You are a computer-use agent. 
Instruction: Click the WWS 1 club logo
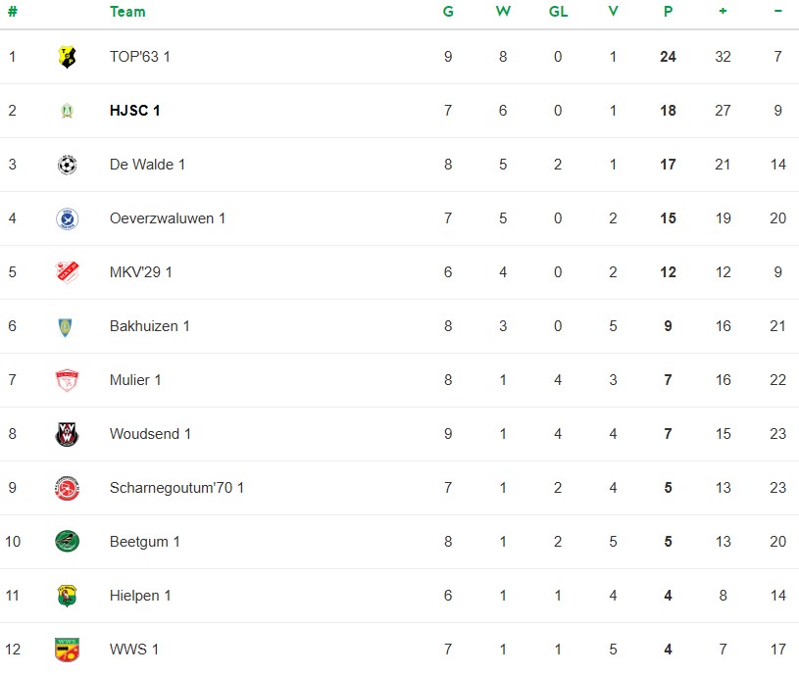(67, 650)
